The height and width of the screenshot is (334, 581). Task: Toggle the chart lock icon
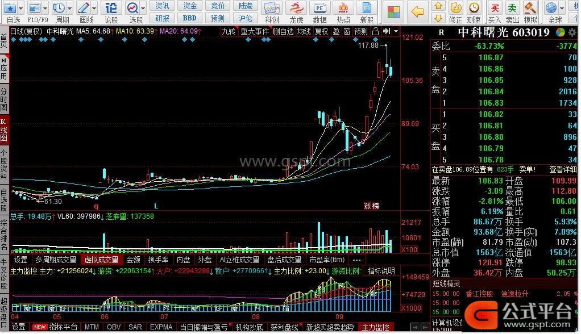(375, 31)
